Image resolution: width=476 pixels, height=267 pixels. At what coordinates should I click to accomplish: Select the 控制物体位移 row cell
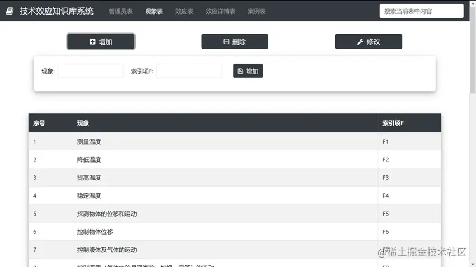tap(225, 232)
